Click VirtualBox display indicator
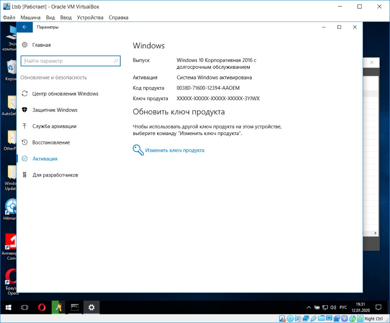390x323 pixels. pyautogui.click(x=329, y=319)
